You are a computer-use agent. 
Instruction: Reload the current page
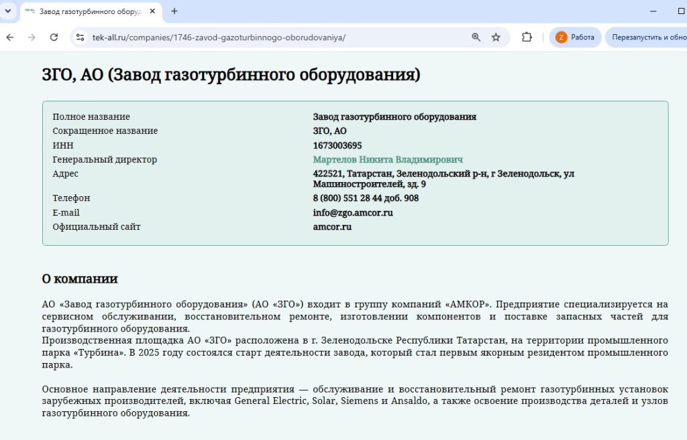point(54,38)
